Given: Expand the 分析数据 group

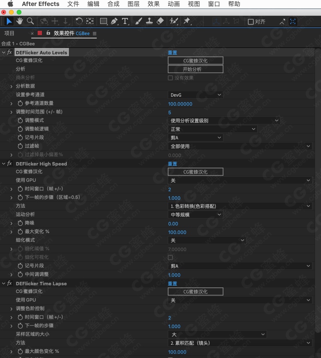Looking at the screenshot, I should tap(12, 86).
